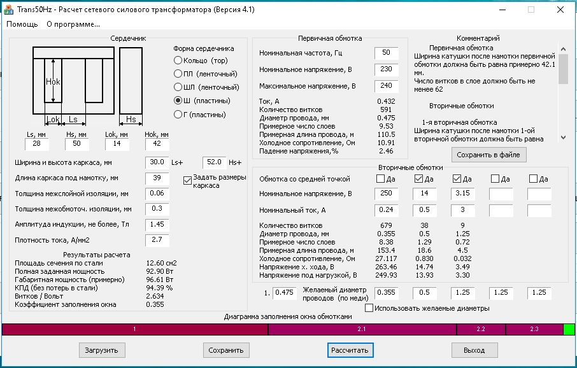The image size is (577, 368).
Task: Uncheck center-tap Да for 14 V winding
Action: click(x=419, y=179)
